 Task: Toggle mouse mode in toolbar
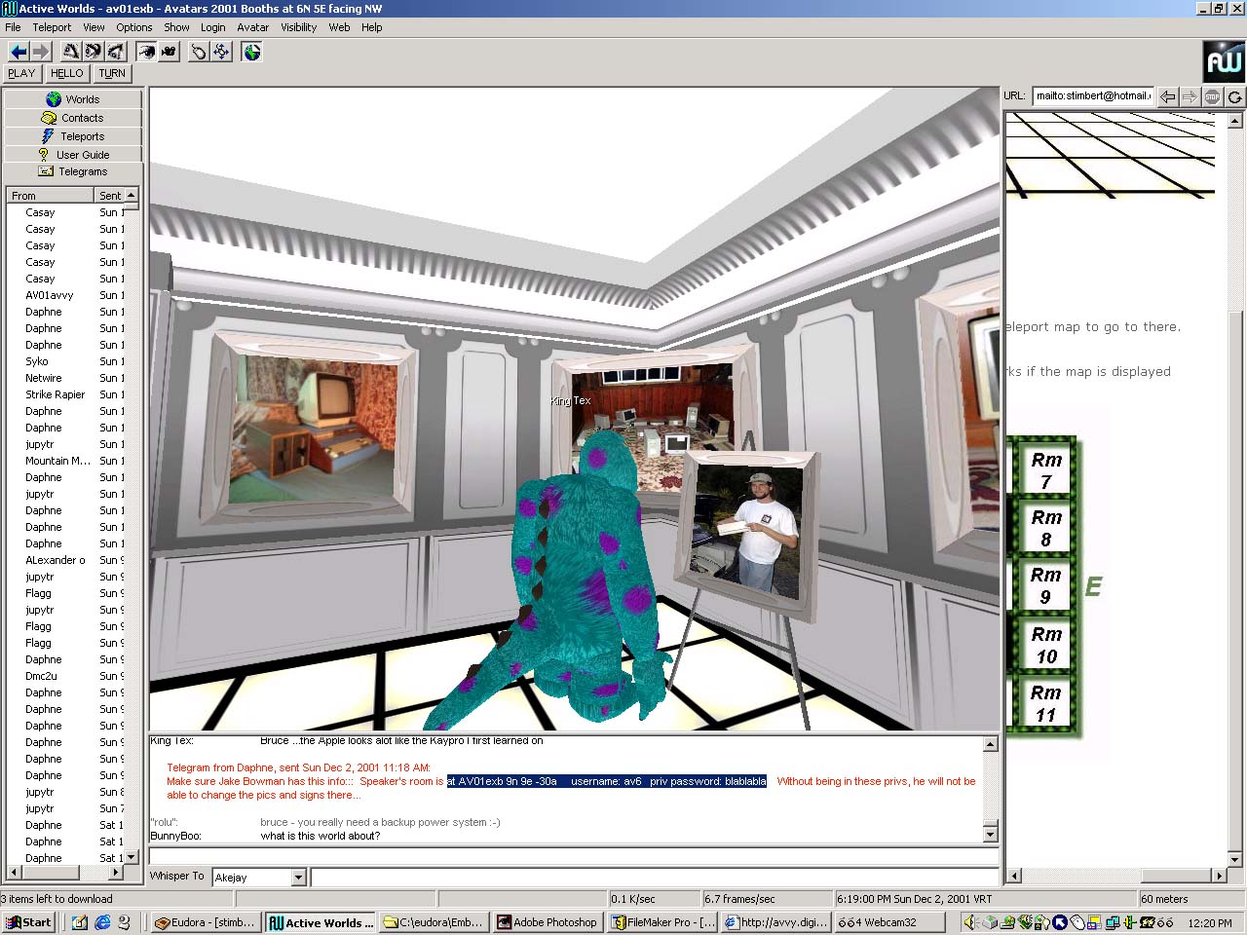pos(199,52)
